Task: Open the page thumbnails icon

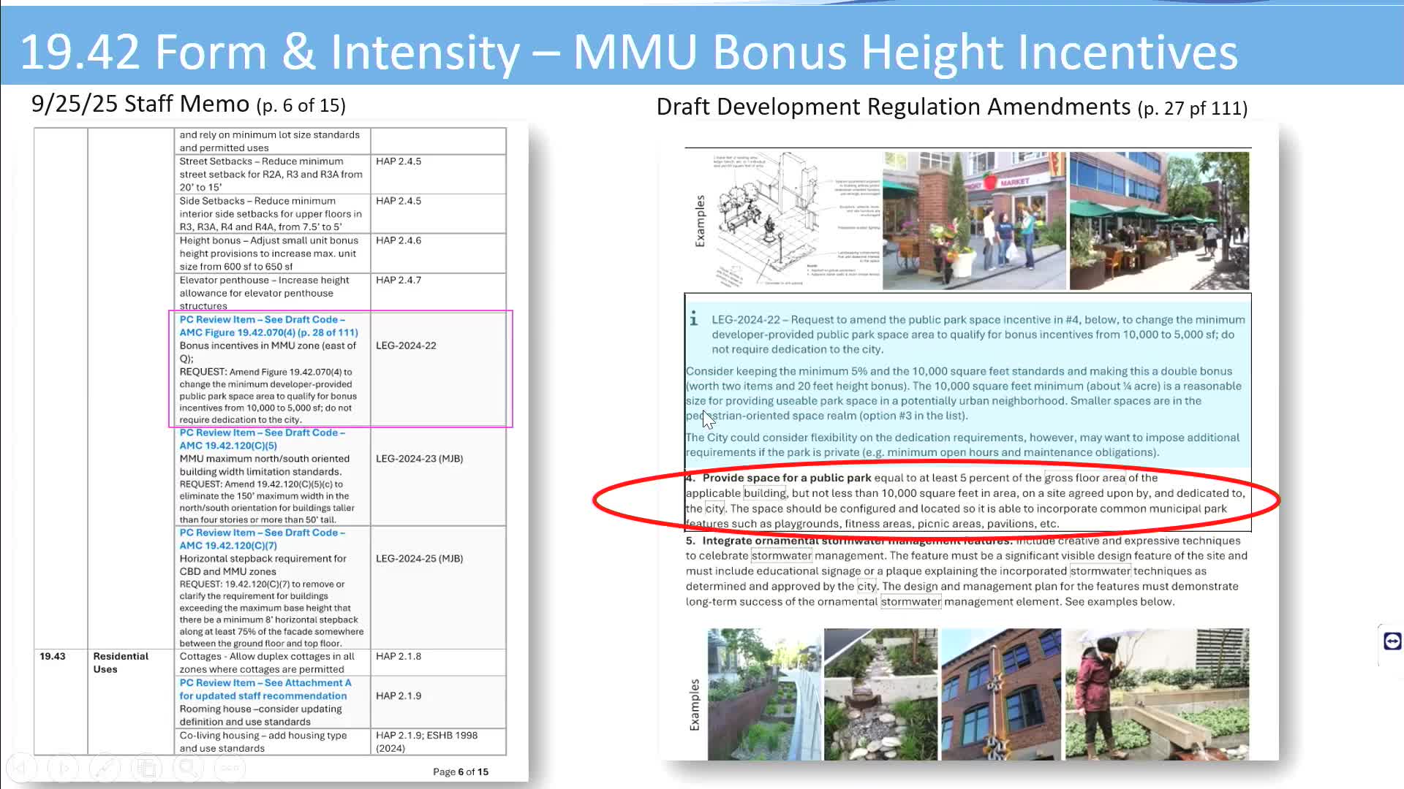Action: point(147,768)
